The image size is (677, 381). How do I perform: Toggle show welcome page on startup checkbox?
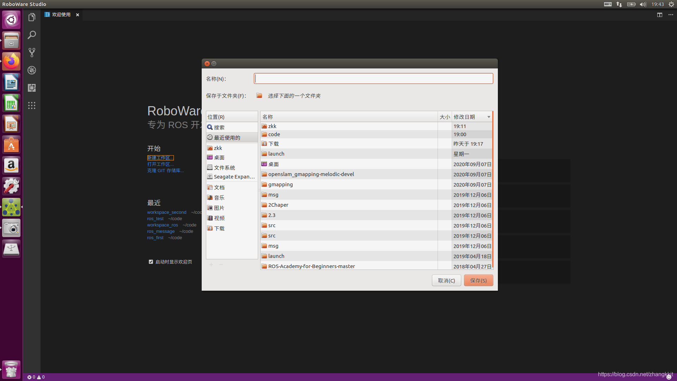pos(151,262)
